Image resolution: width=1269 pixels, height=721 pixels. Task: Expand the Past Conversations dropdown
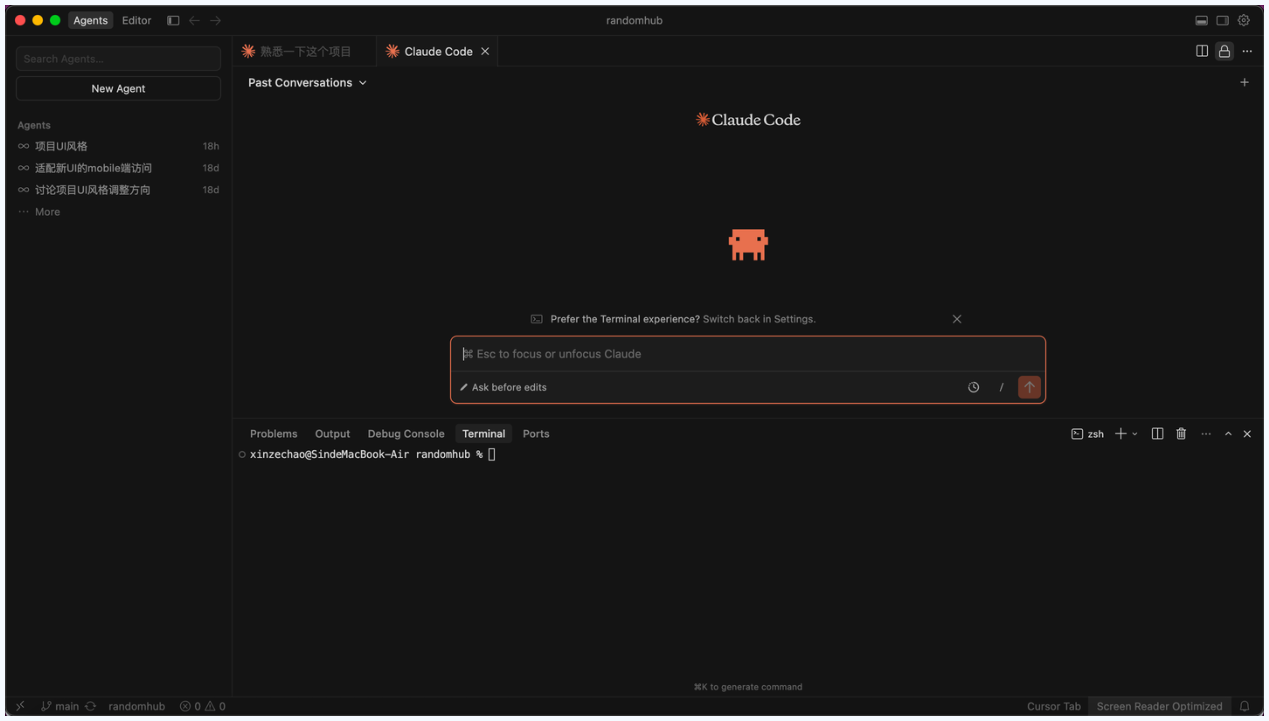[x=307, y=83]
